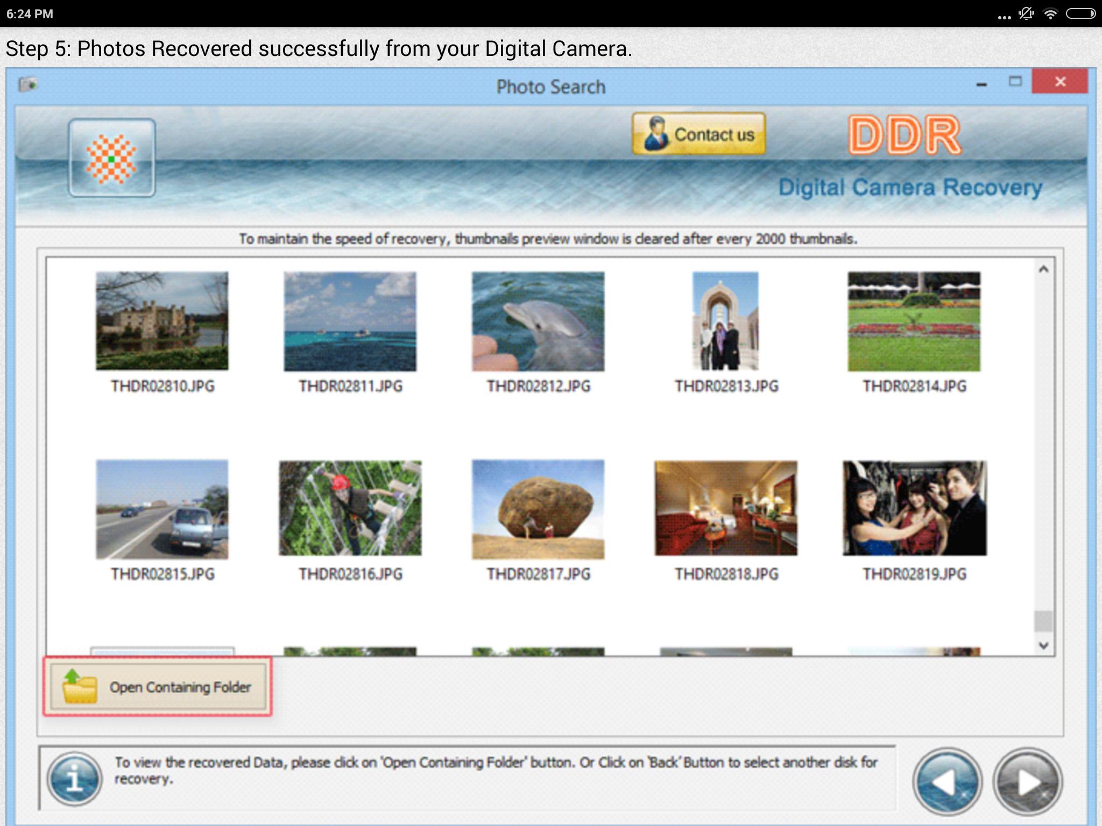Select castle thumbnail THDR02810.JPG
Image resolution: width=1102 pixels, height=826 pixels.
point(162,321)
